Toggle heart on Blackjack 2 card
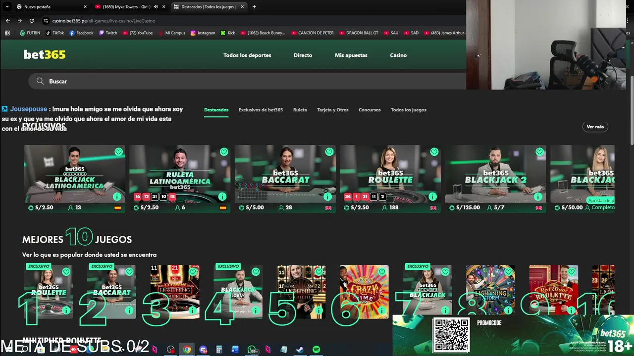The width and height of the screenshot is (634, 356). 539,152
